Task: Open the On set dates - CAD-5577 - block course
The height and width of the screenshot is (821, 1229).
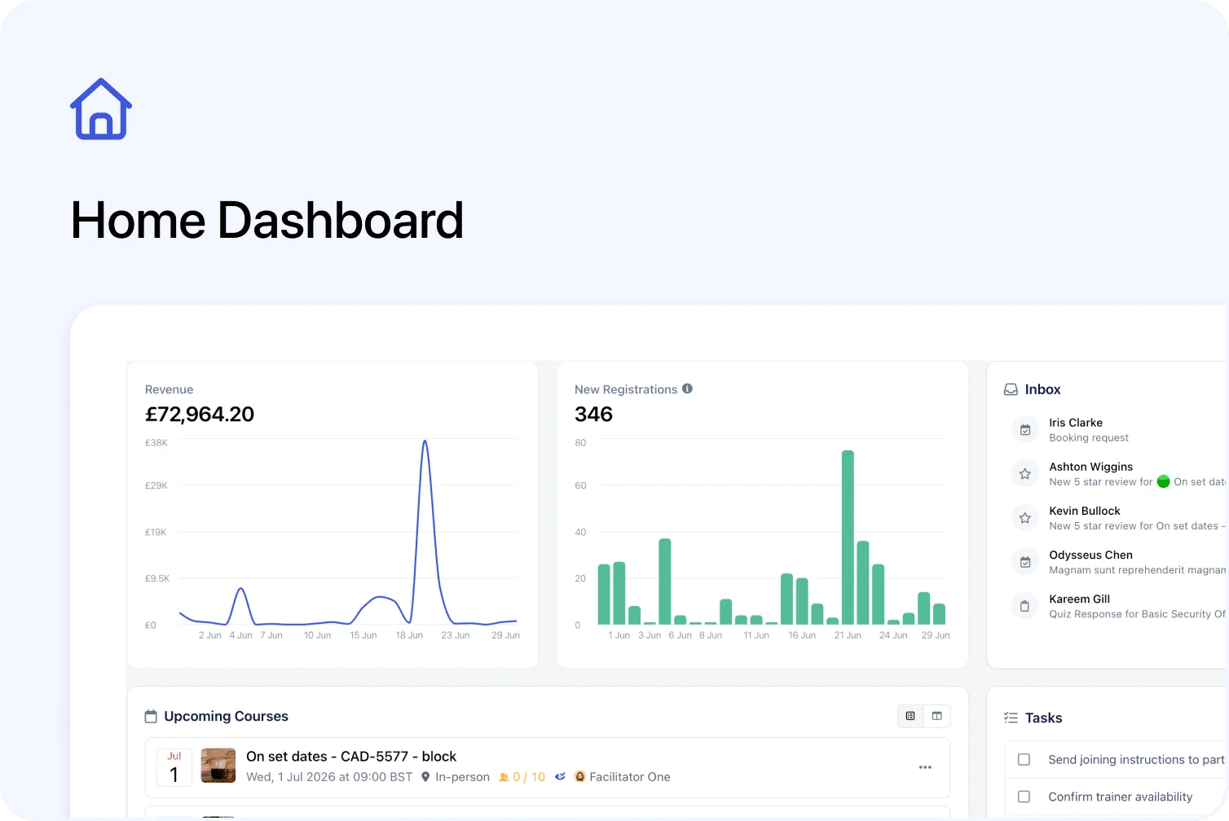Action: coord(351,757)
